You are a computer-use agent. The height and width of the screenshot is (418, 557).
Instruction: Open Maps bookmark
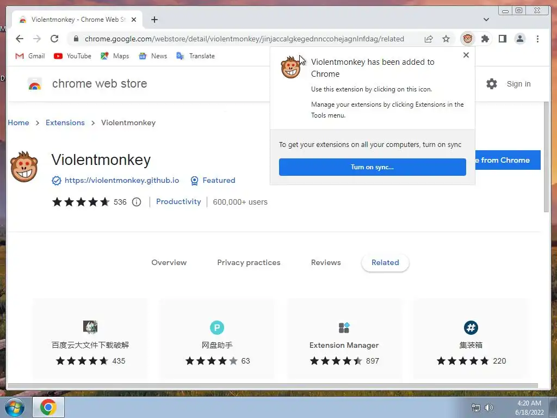coord(115,56)
